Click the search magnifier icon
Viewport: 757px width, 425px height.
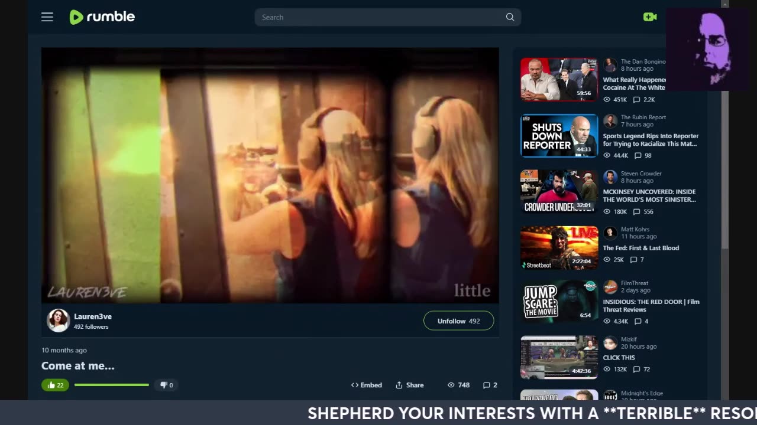click(510, 17)
